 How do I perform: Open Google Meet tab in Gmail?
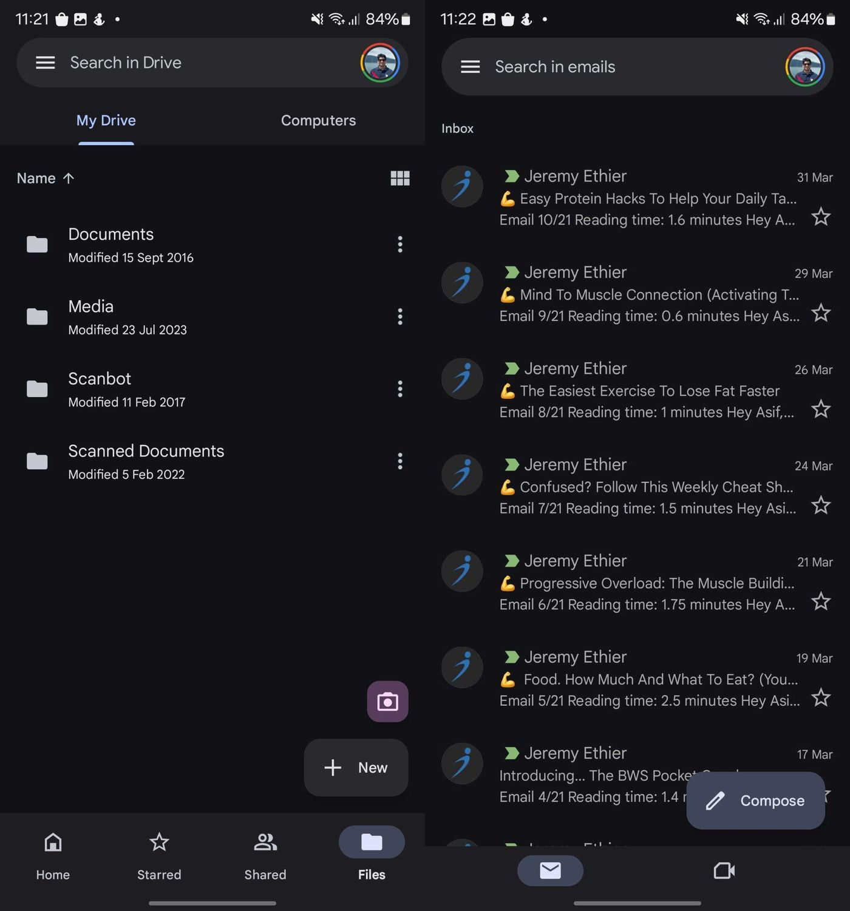(723, 870)
